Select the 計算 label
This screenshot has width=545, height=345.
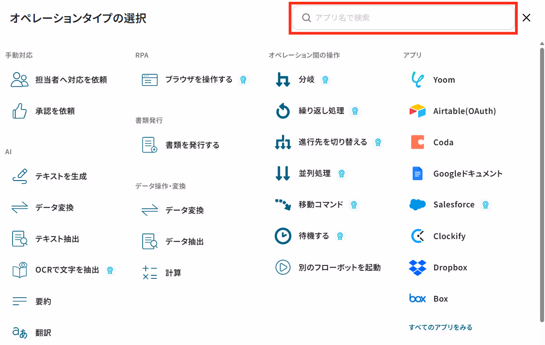point(173,273)
